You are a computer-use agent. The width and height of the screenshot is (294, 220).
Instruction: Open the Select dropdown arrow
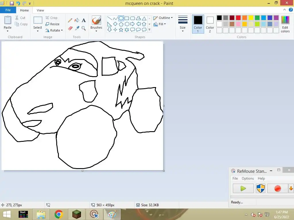(x=38, y=31)
